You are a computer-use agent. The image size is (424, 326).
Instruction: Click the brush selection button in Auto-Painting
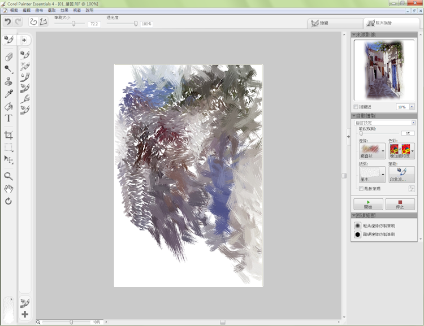pyautogui.click(x=401, y=175)
